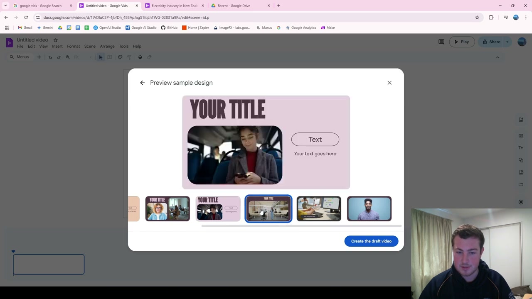Open the Insert menu
532x299 pixels.
[57, 46]
